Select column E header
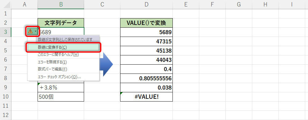308x120 pixels. pos(186,5)
